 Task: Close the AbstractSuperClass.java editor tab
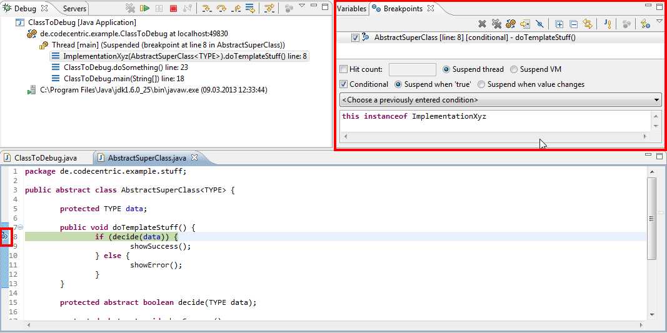pyautogui.click(x=194, y=157)
